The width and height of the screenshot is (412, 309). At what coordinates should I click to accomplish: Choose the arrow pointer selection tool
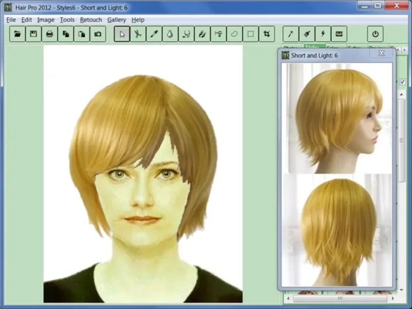pos(122,34)
